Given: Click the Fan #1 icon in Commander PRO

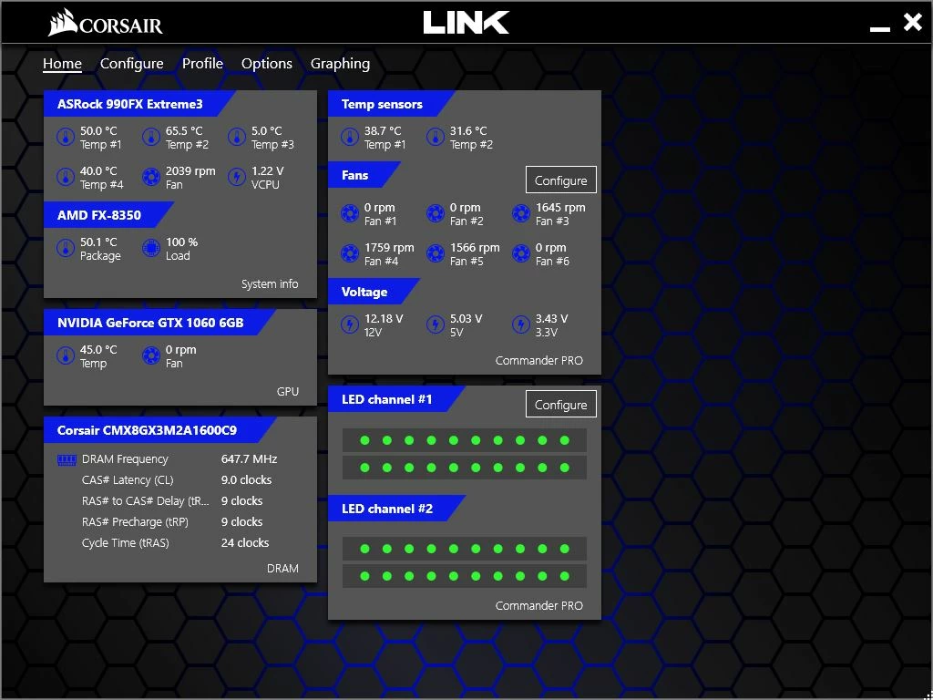Looking at the screenshot, I should tap(349, 213).
